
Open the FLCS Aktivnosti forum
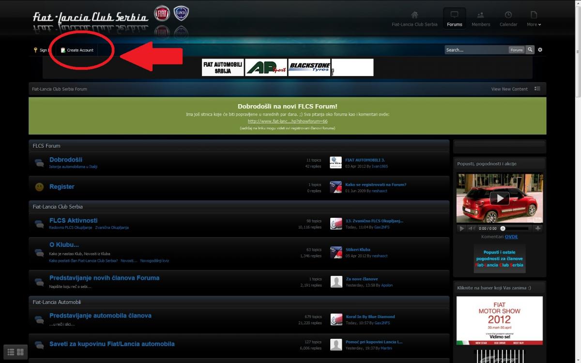tap(74, 220)
